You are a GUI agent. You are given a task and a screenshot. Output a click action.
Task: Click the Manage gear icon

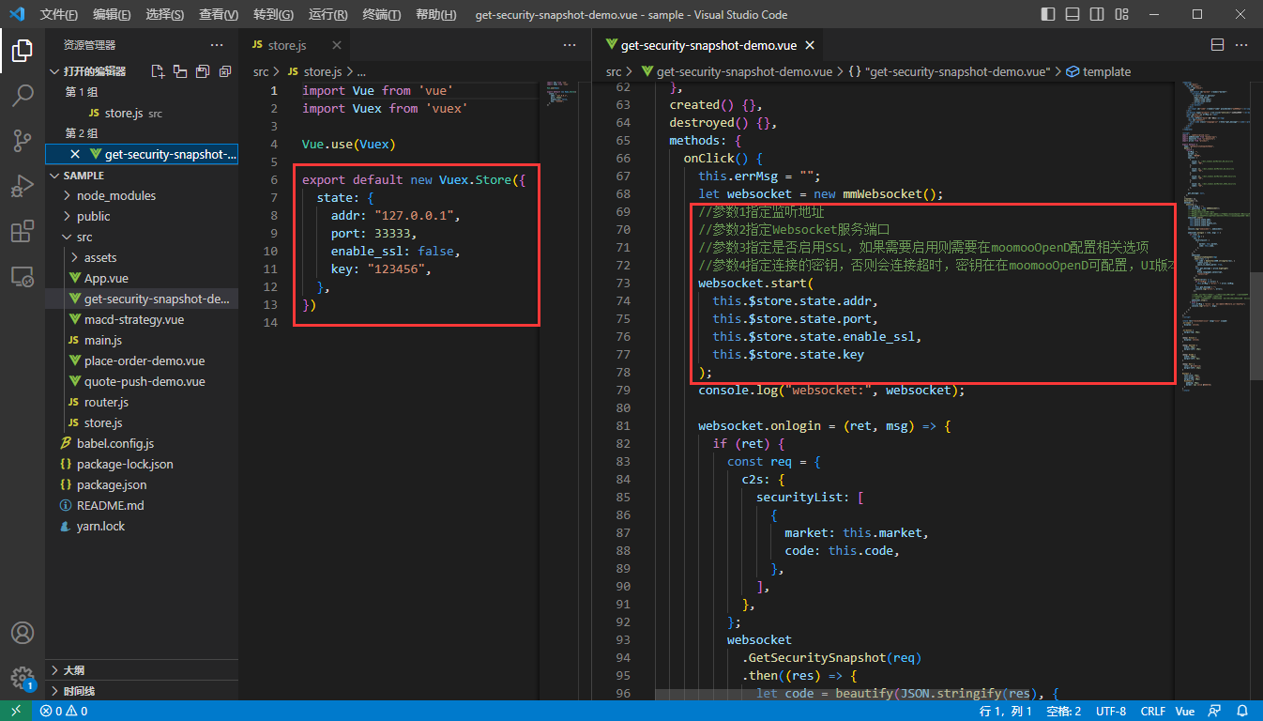pyautogui.click(x=23, y=678)
